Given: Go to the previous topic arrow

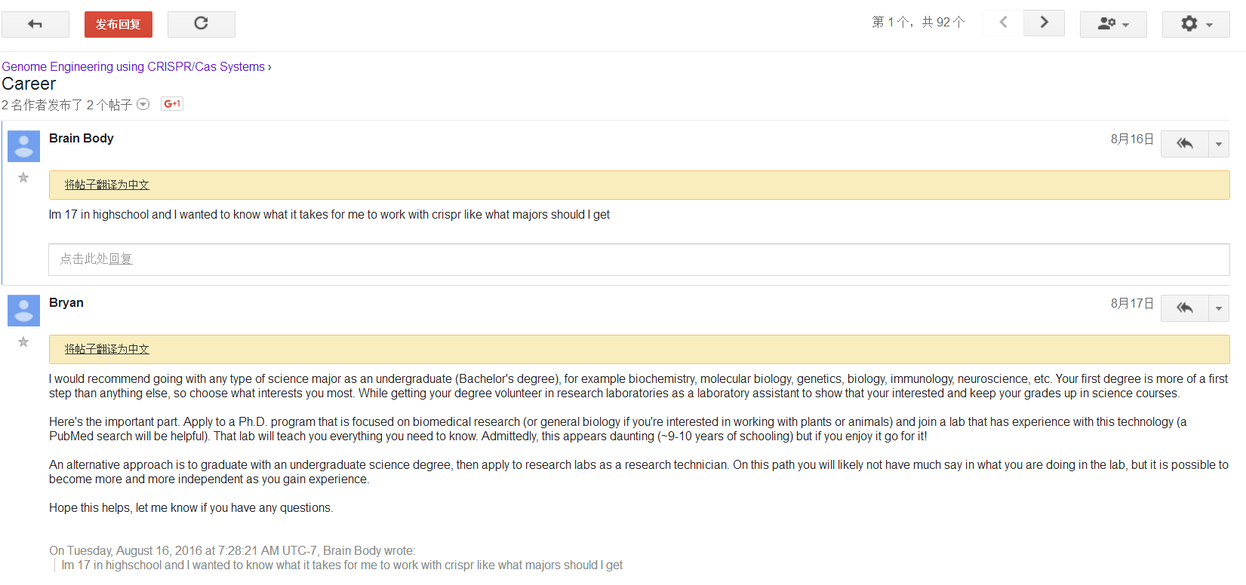Looking at the screenshot, I should click(1003, 23).
